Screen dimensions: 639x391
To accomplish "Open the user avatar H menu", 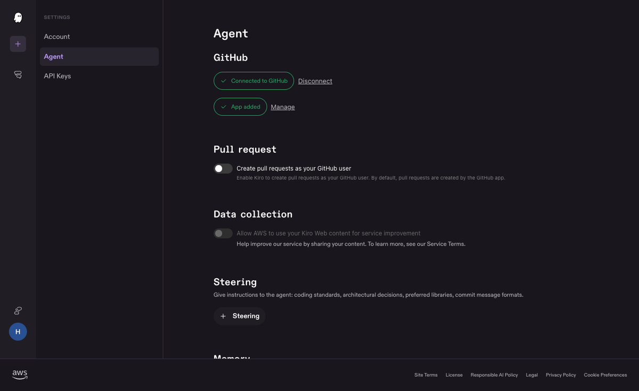I will tap(18, 331).
